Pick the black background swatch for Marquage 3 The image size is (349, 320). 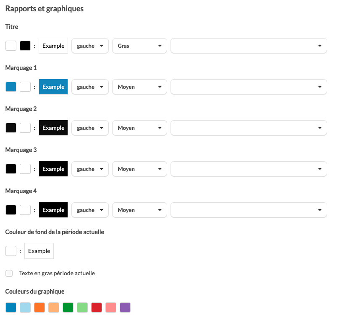click(11, 169)
